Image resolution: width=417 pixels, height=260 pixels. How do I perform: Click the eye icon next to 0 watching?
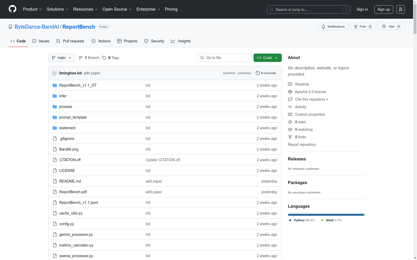(x=290, y=129)
